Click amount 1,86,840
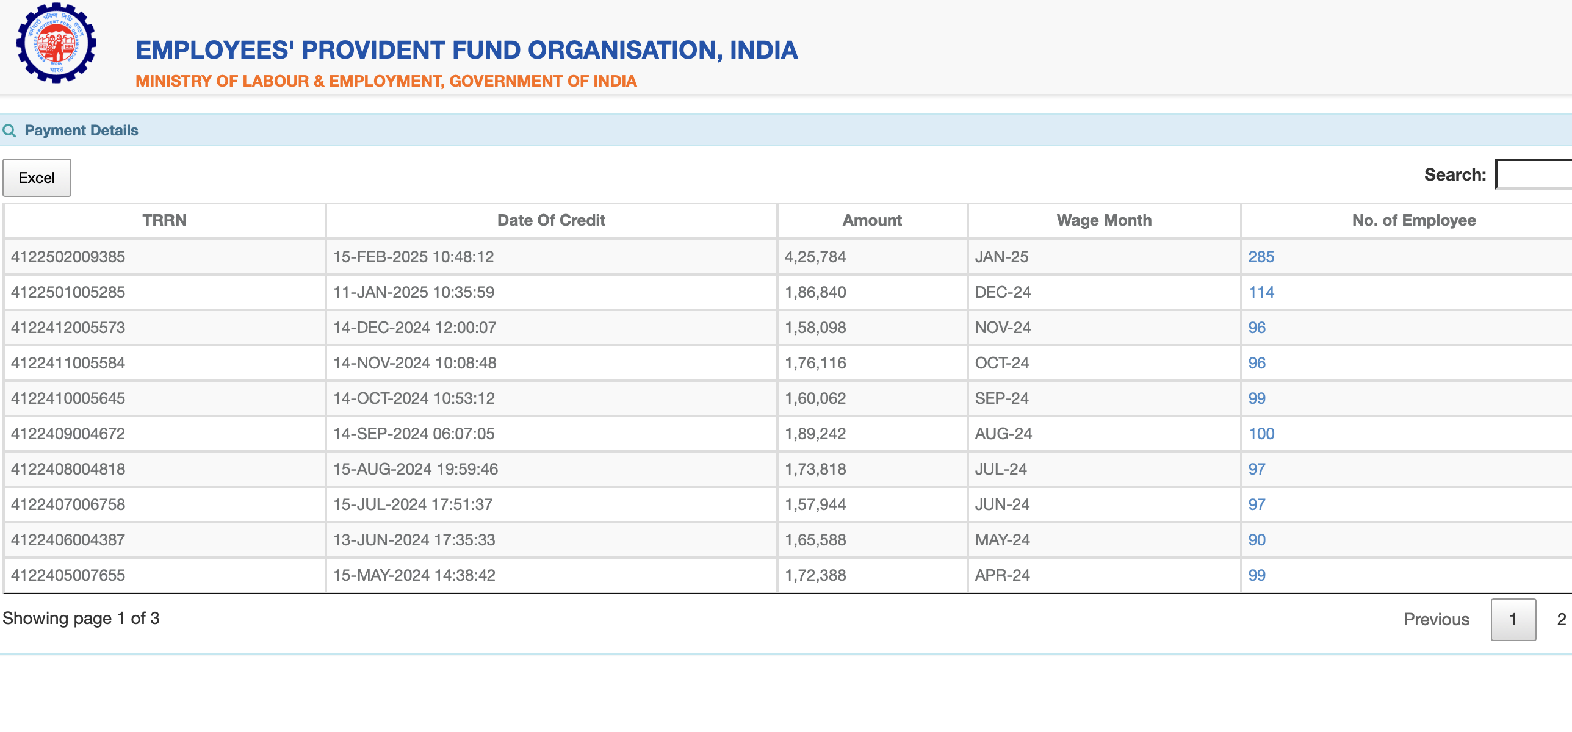Viewport: 1572px width, 732px height. click(815, 292)
